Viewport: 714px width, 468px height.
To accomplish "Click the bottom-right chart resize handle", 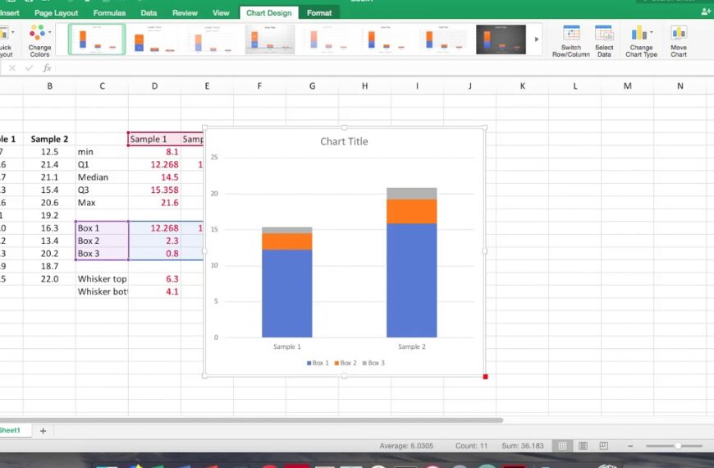I will pyautogui.click(x=485, y=376).
